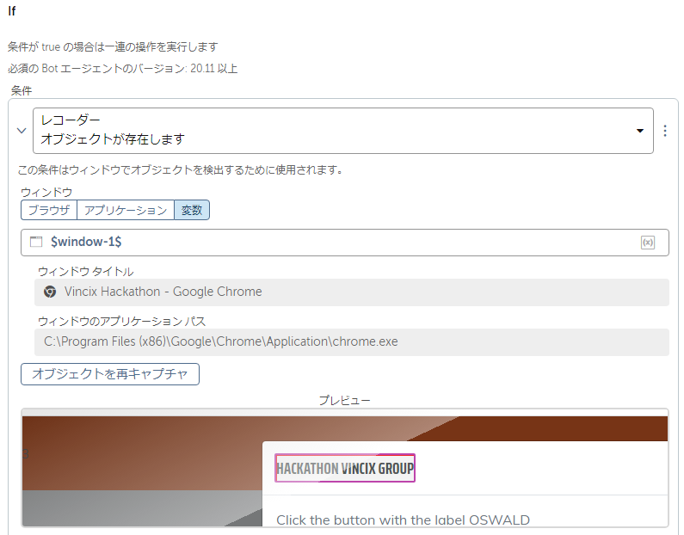
Task: Click the window icon beside $window-1$
Action: pyautogui.click(x=36, y=242)
